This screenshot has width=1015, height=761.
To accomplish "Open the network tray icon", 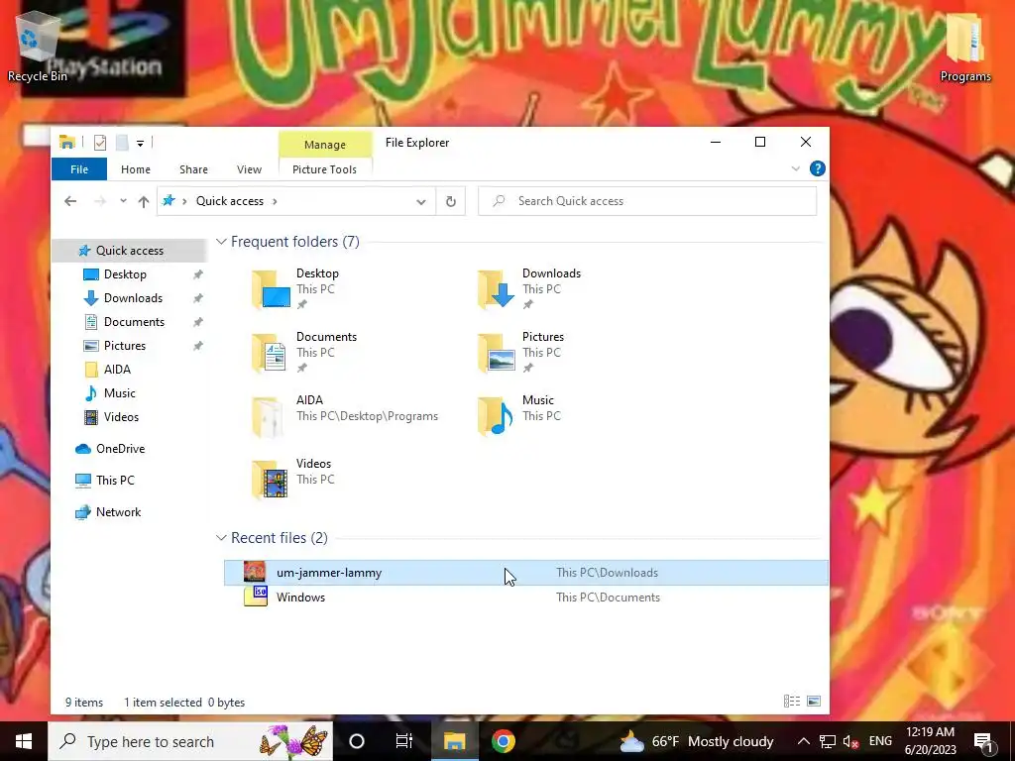I will click(828, 741).
